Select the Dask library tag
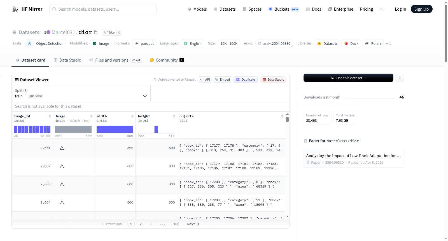This screenshot has width=448, height=241. pyautogui.click(x=351, y=44)
